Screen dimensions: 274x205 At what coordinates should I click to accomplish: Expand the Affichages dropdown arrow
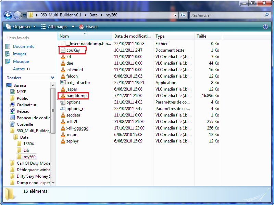[x=73, y=27]
